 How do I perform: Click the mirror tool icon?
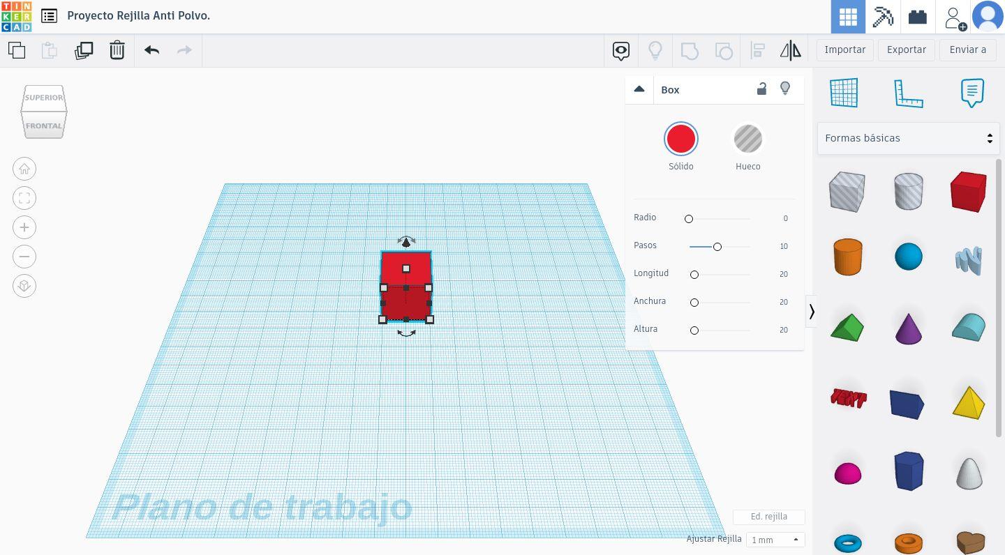click(x=791, y=50)
